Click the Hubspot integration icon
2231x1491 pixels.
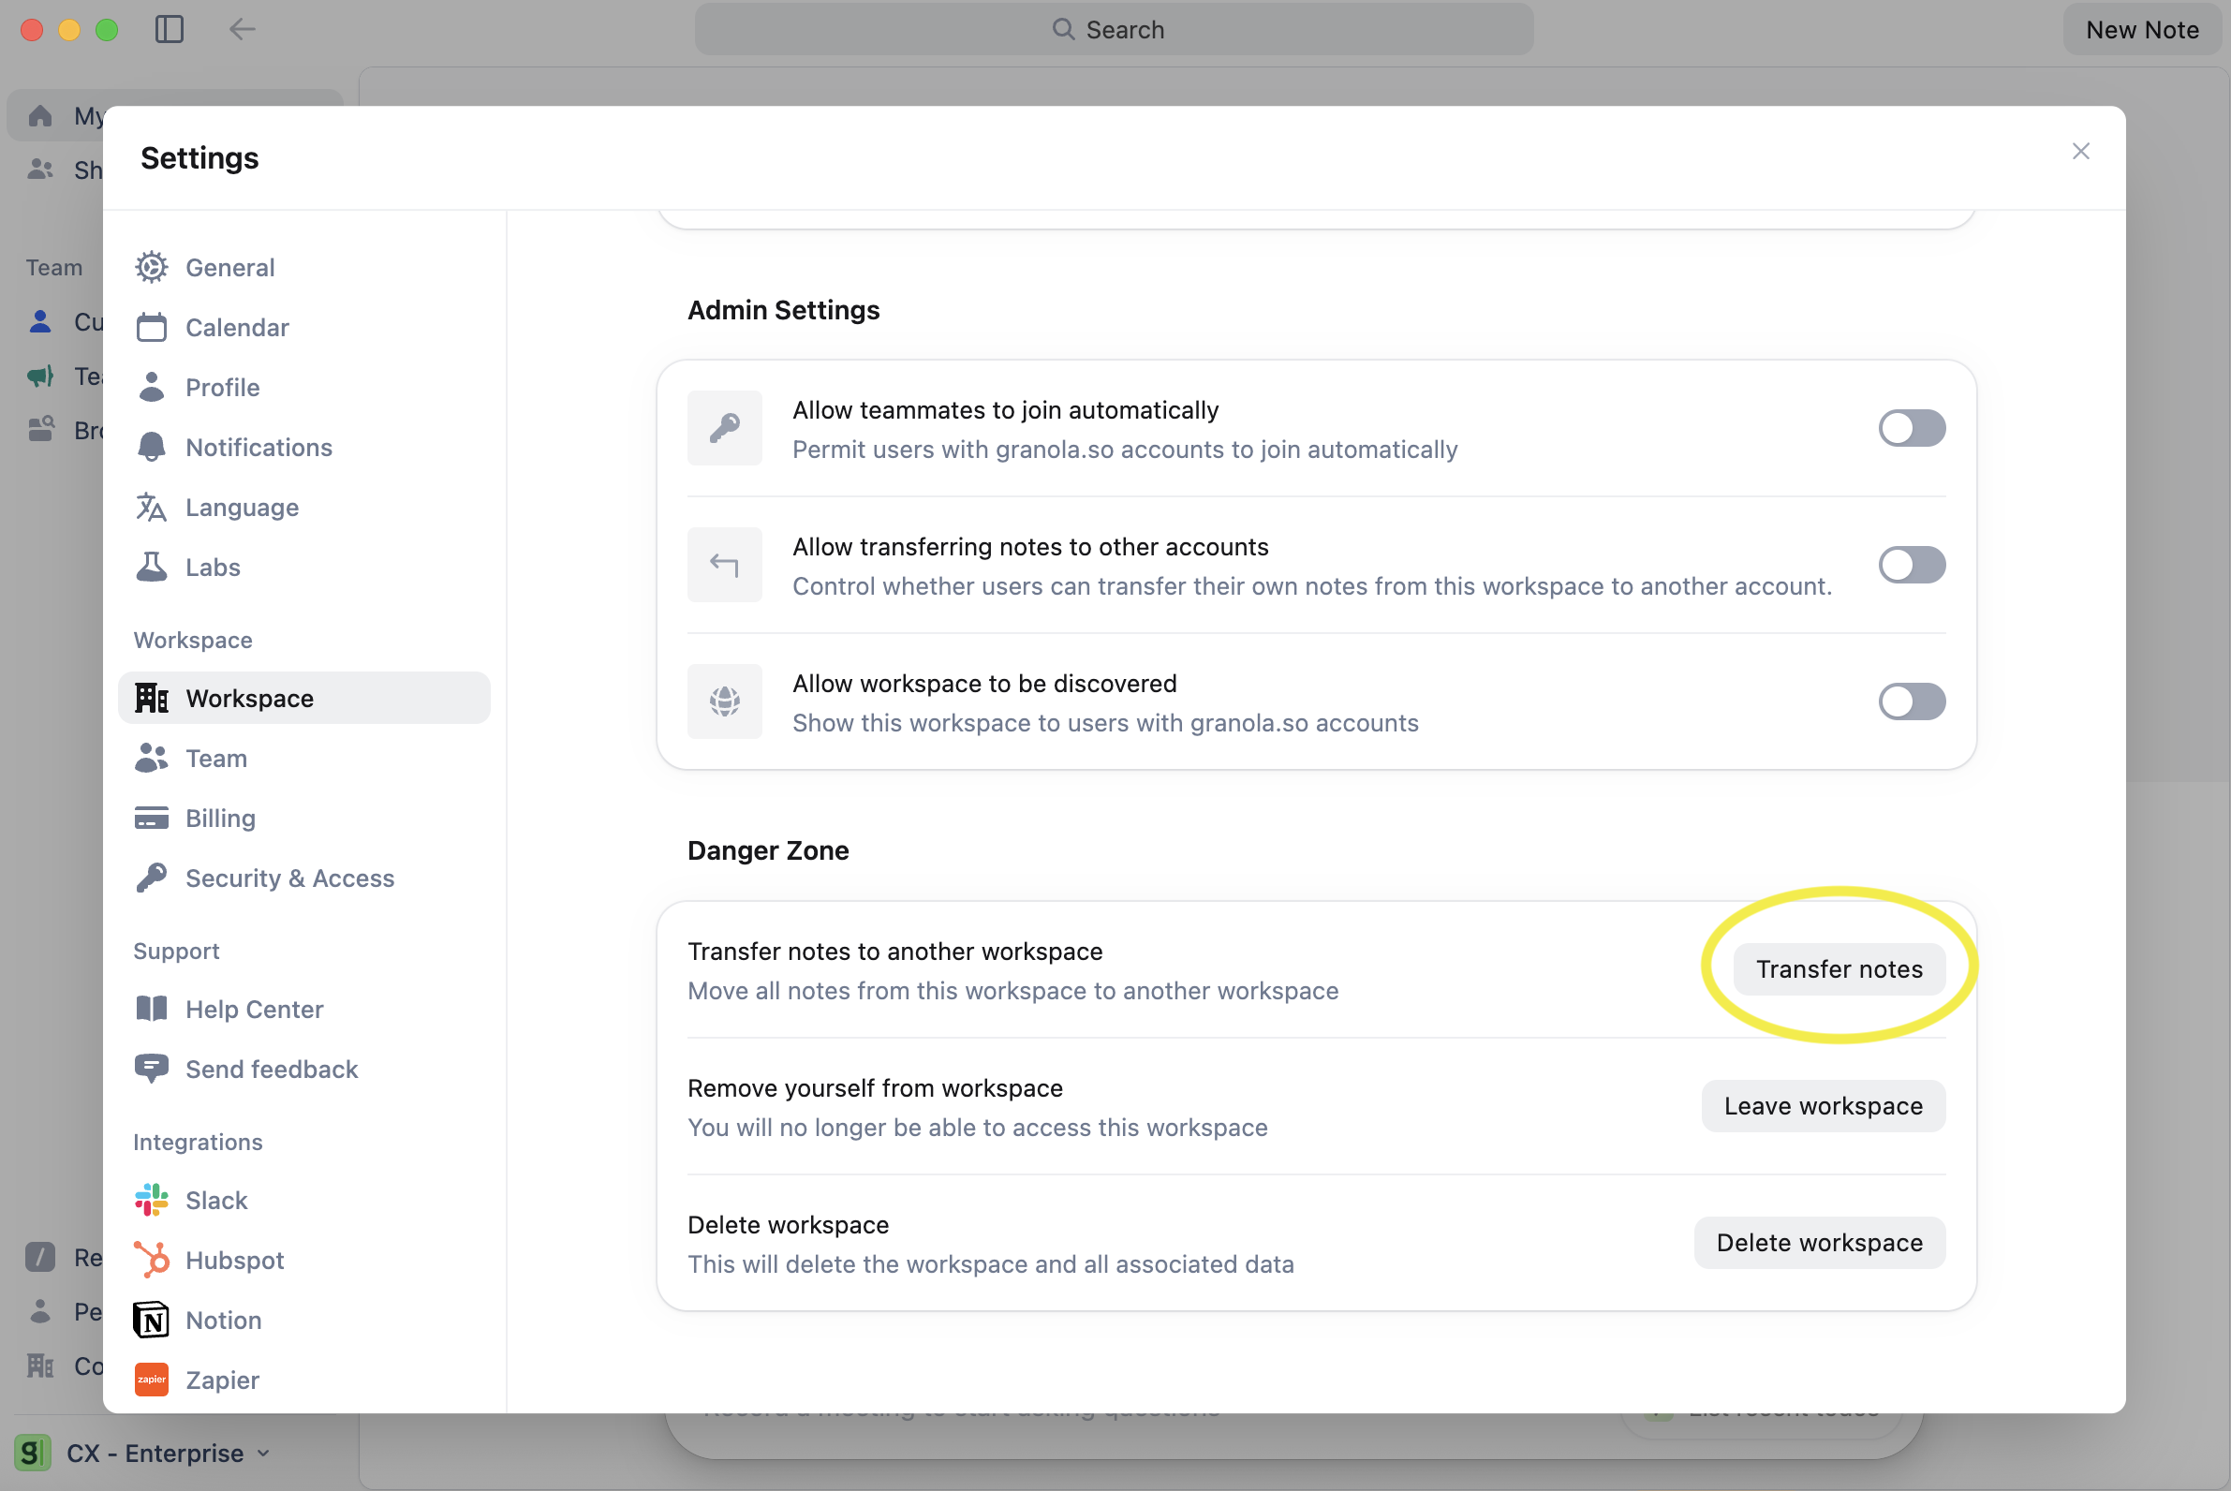click(151, 1259)
